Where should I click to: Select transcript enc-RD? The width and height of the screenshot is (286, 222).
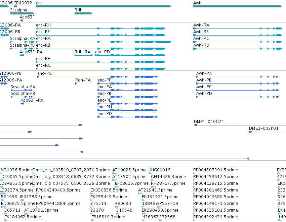point(130,55)
